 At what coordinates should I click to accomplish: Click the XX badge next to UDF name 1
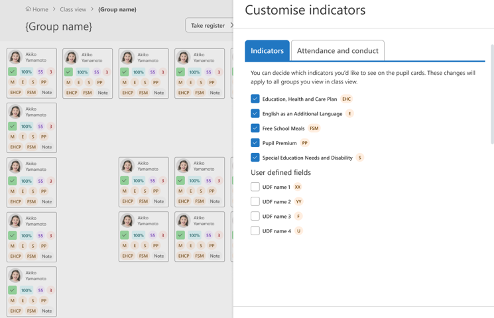(298, 187)
